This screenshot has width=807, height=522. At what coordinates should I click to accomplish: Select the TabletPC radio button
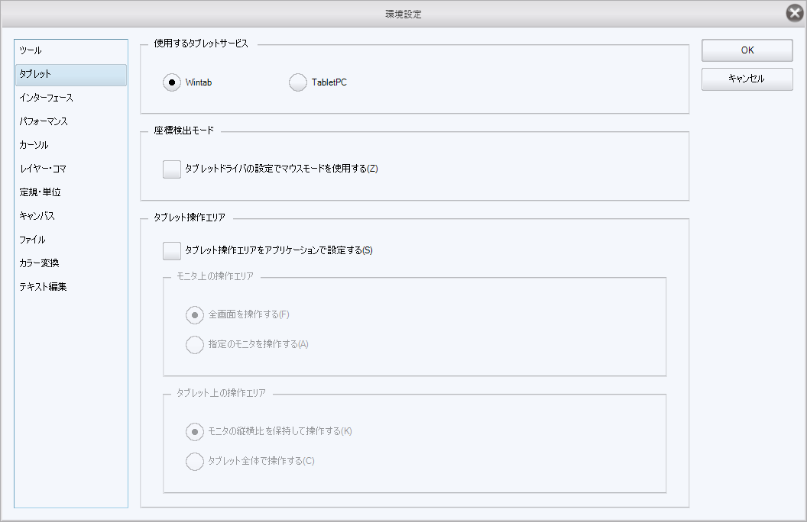point(298,82)
